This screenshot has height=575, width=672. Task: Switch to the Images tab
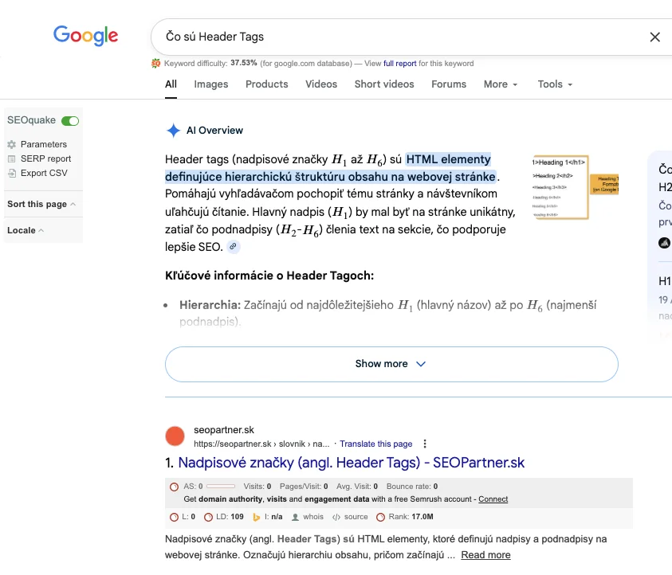(x=211, y=84)
